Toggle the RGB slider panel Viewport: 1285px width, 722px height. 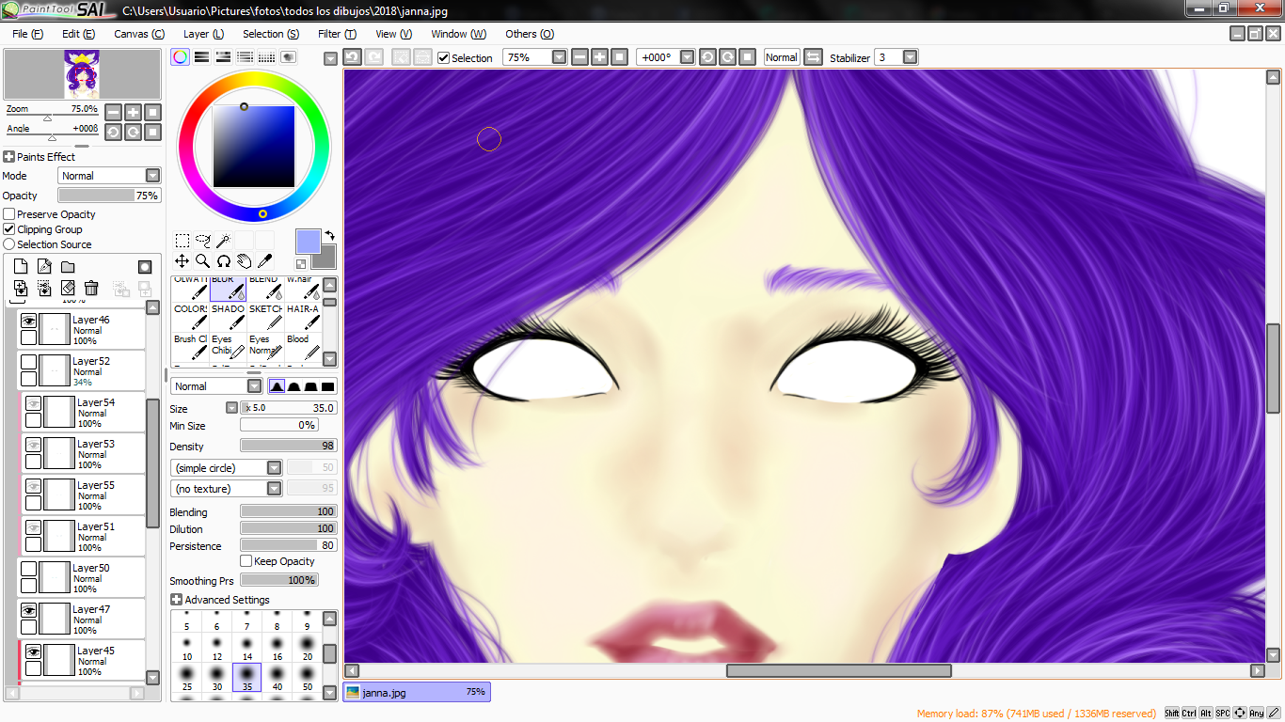(201, 57)
